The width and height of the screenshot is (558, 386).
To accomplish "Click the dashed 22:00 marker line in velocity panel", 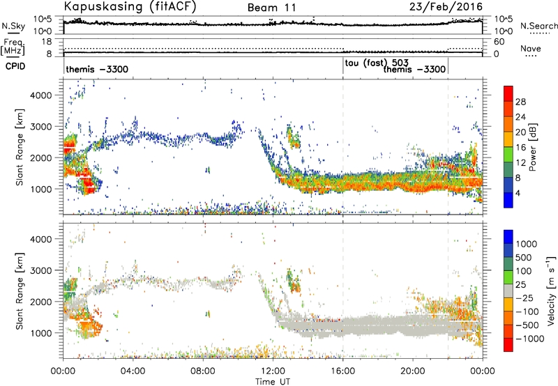I will 448,291.
